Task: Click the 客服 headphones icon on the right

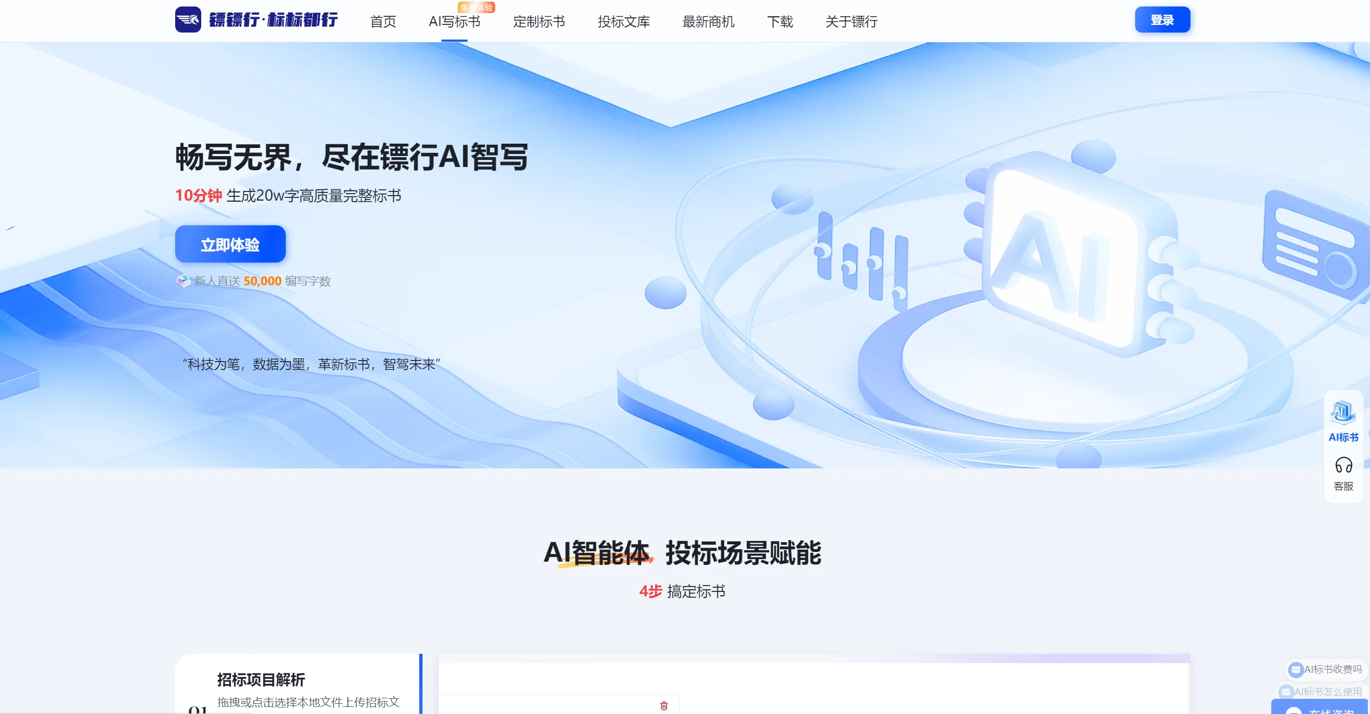Action: 1343,465
